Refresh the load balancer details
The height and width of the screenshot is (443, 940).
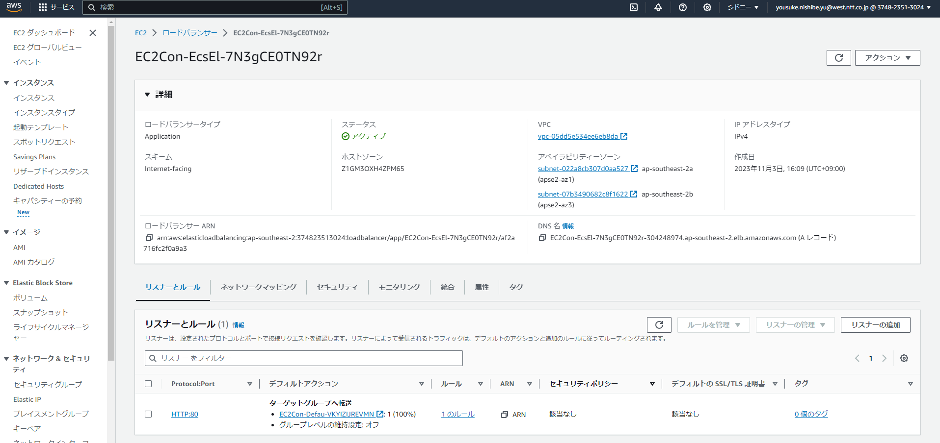[839, 58]
